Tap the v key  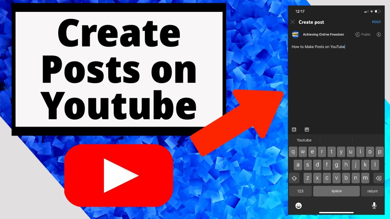pyautogui.click(x=336, y=178)
